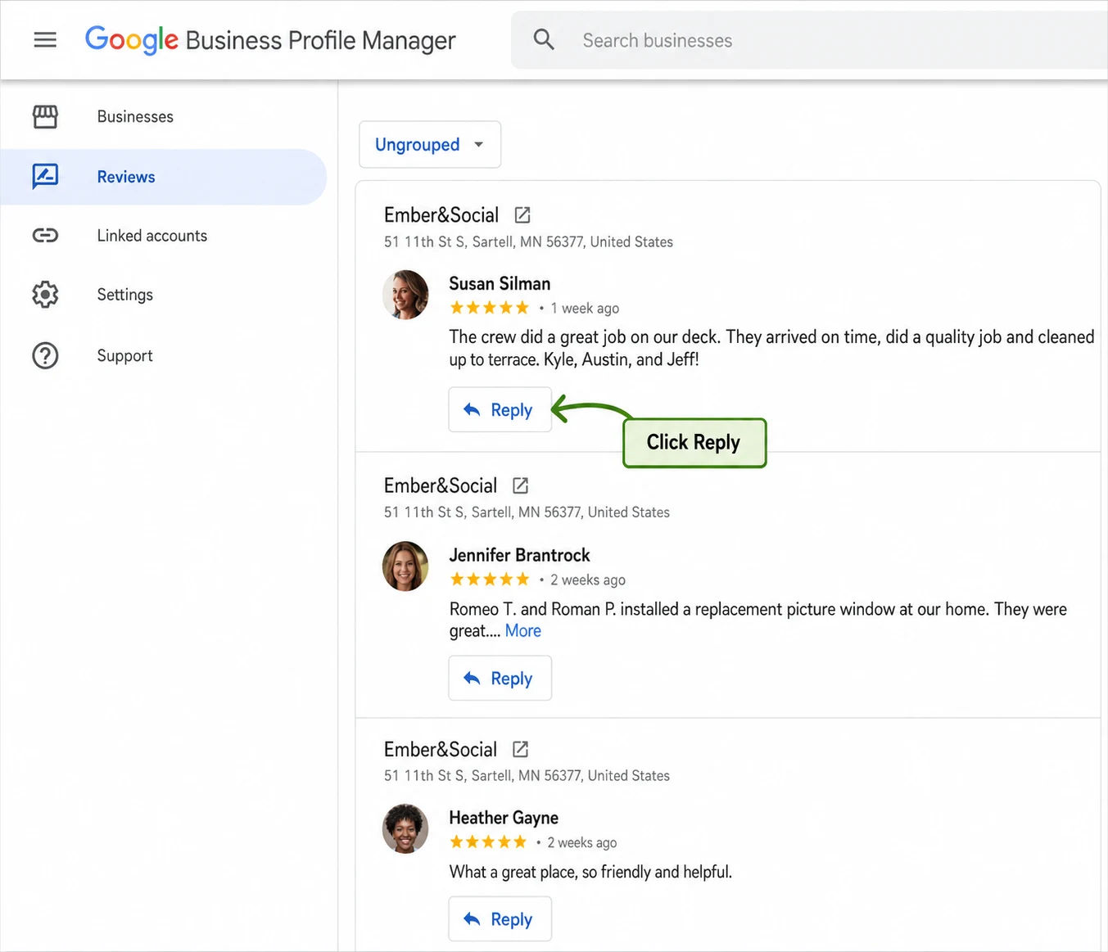Image resolution: width=1108 pixels, height=952 pixels.
Task: Open Support in sidebar
Action: [x=124, y=355]
